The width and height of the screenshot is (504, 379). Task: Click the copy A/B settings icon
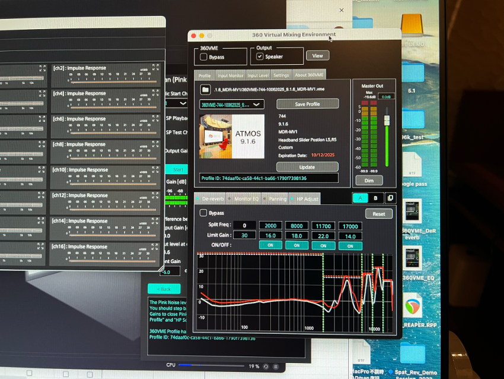390,198
